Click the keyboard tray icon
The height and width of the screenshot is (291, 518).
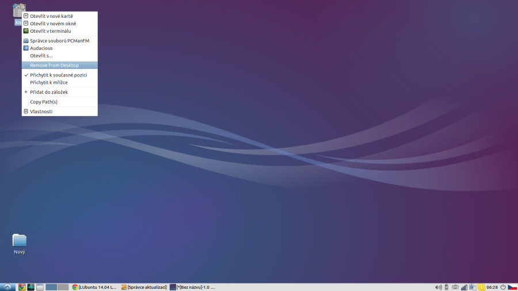[x=455, y=288]
